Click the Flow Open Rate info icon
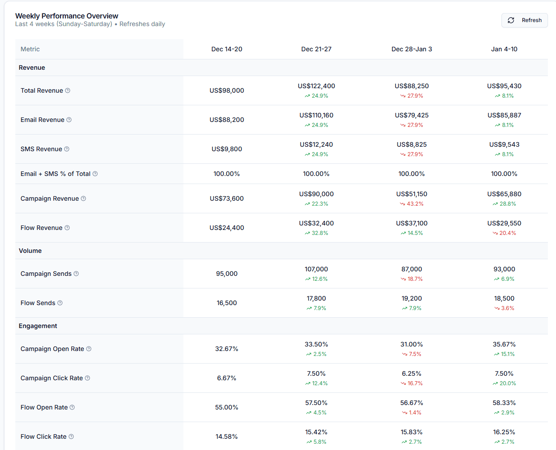Viewport: 556px width, 450px height. click(72, 407)
